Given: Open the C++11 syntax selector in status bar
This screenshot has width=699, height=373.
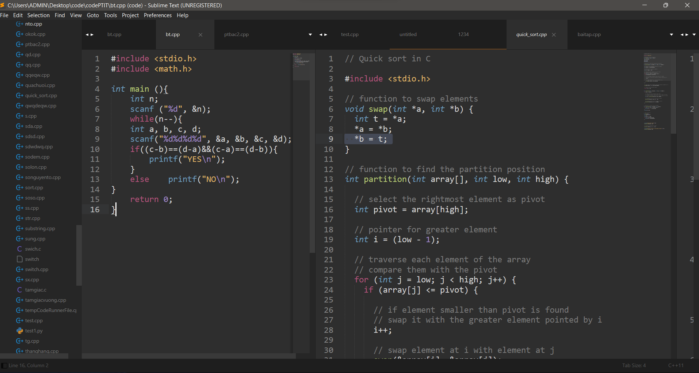Looking at the screenshot, I should pyautogui.click(x=676, y=365).
